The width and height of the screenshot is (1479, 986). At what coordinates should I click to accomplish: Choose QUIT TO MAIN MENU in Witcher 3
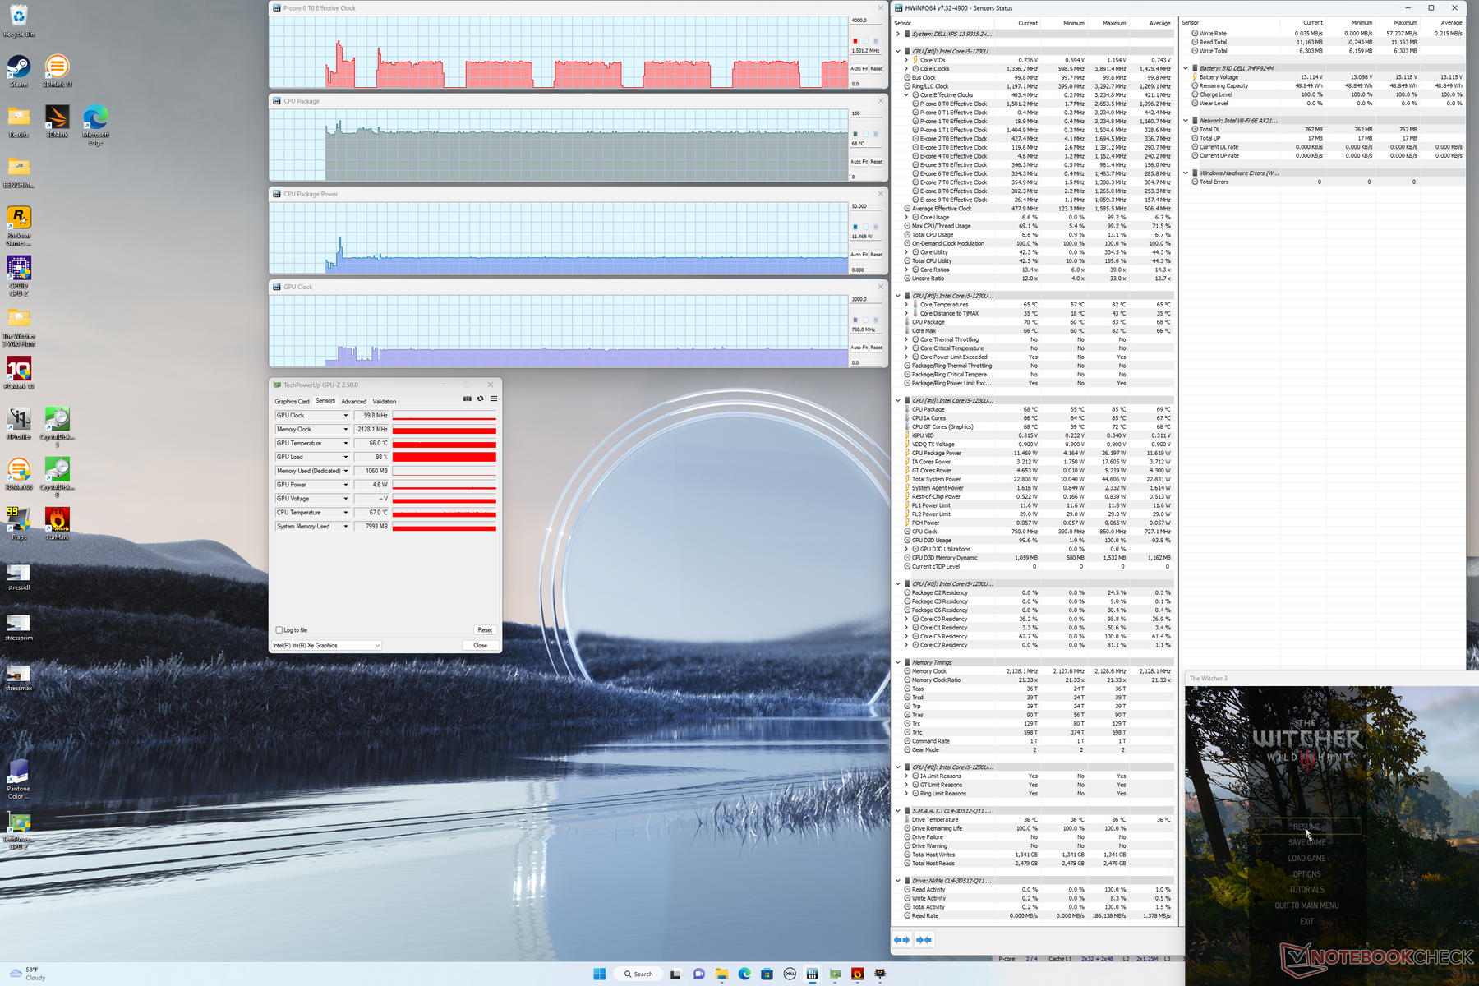(1306, 905)
